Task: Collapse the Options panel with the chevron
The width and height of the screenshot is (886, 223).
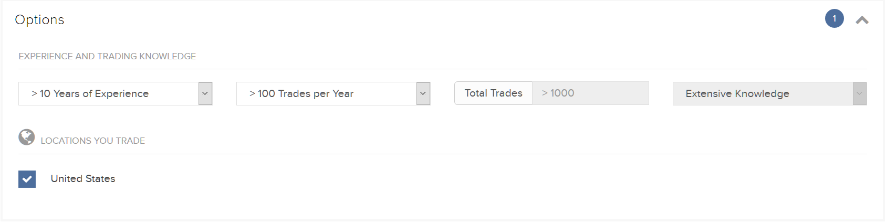Action: tap(862, 20)
